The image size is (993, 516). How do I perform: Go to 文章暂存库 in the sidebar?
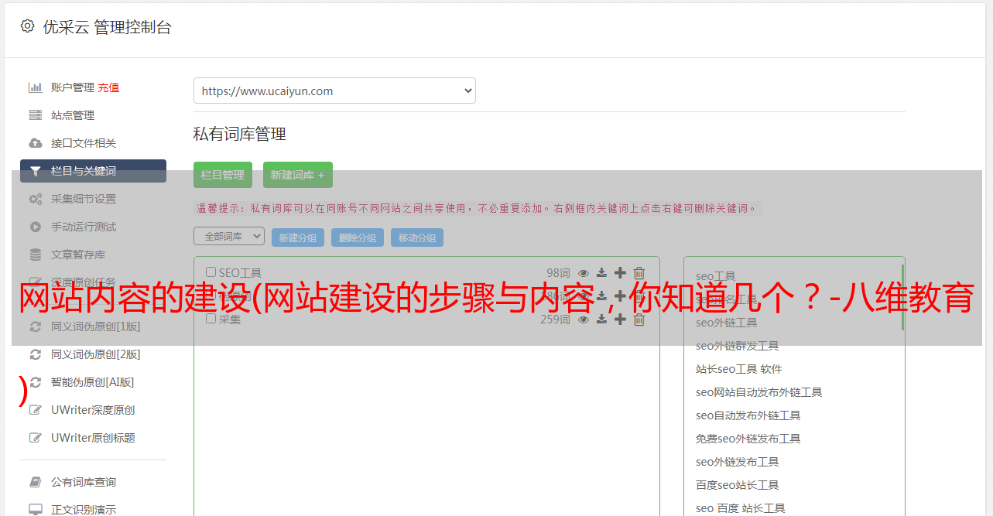click(x=78, y=255)
